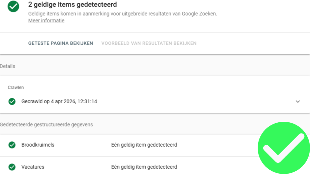Click Vacatures' "Eén geldig item gedetecteerd" status
Screen dimensions: 310x174
(x=144, y=167)
